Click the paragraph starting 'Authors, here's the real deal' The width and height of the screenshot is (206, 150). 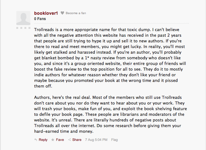(111, 114)
